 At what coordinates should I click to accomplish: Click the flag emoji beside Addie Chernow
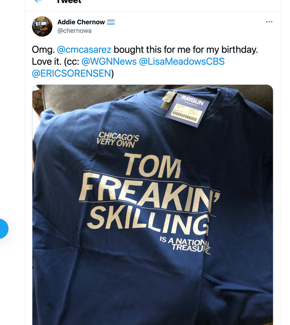pos(111,22)
